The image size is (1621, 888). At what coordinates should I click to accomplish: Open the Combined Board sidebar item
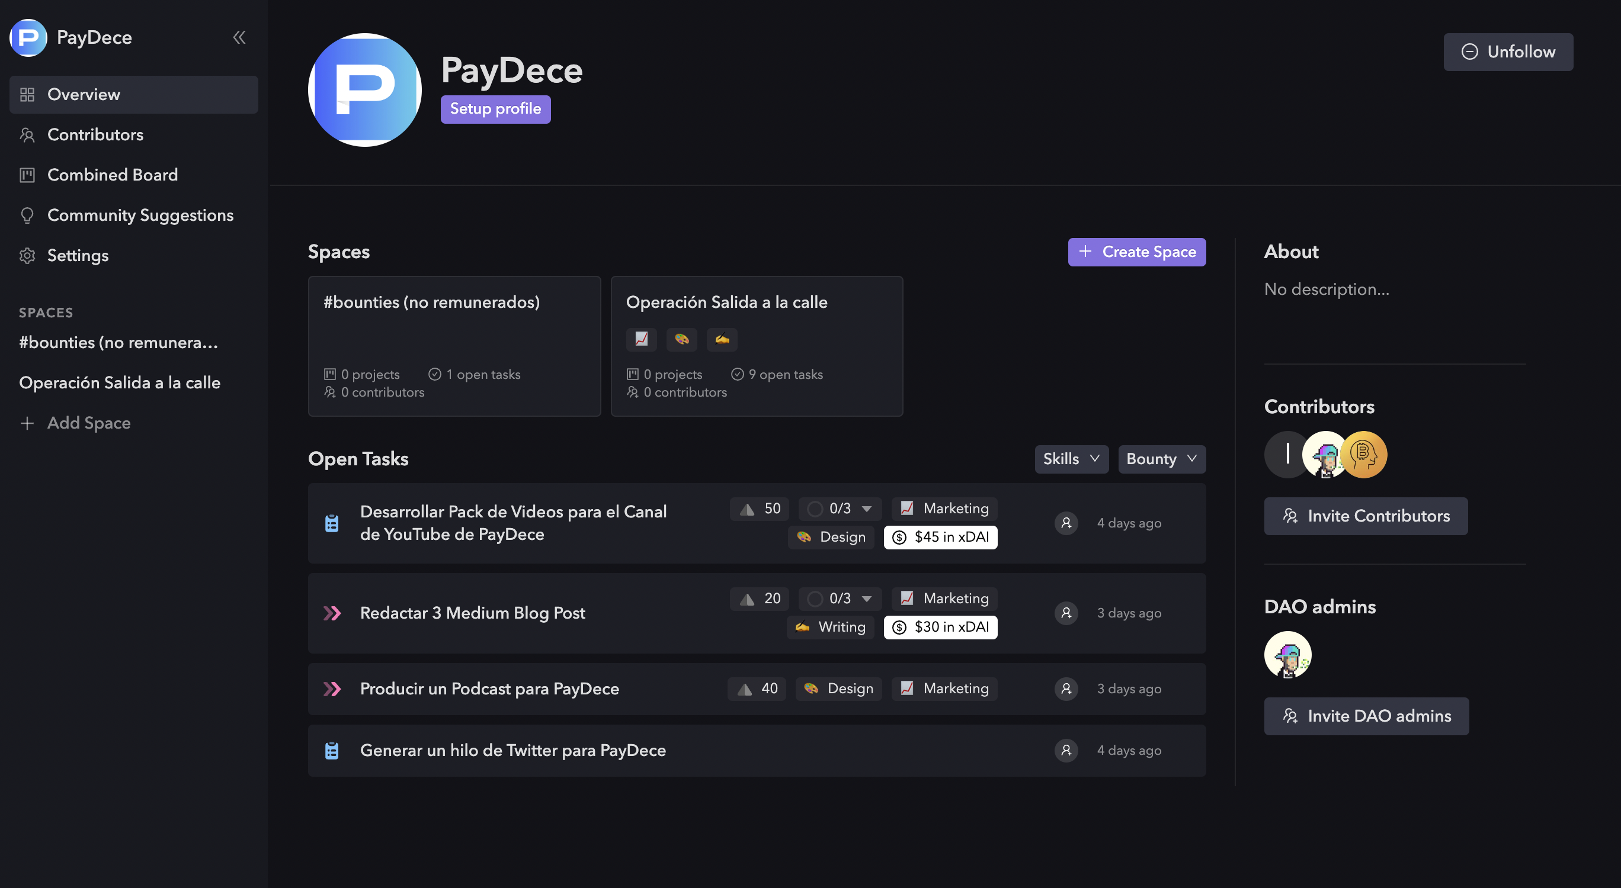coord(133,175)
